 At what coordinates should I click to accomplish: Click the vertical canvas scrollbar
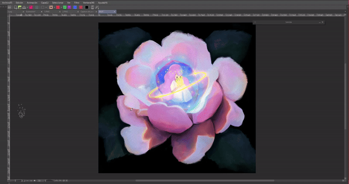point(346,97)
